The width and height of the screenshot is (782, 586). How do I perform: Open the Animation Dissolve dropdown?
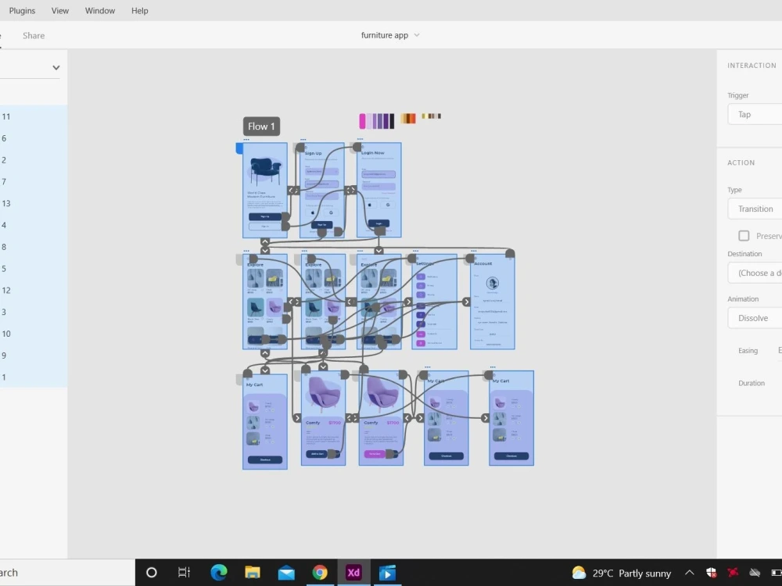tap(755, 318)
